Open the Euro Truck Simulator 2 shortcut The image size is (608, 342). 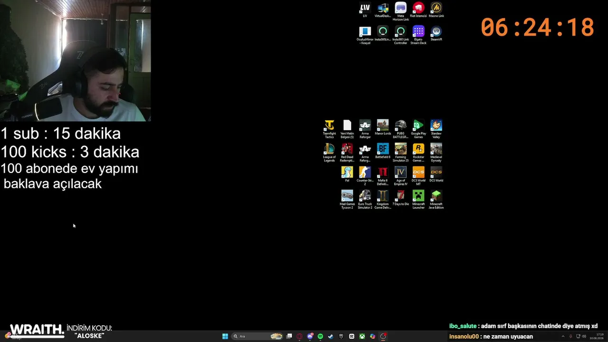click(x=365, y=200)
